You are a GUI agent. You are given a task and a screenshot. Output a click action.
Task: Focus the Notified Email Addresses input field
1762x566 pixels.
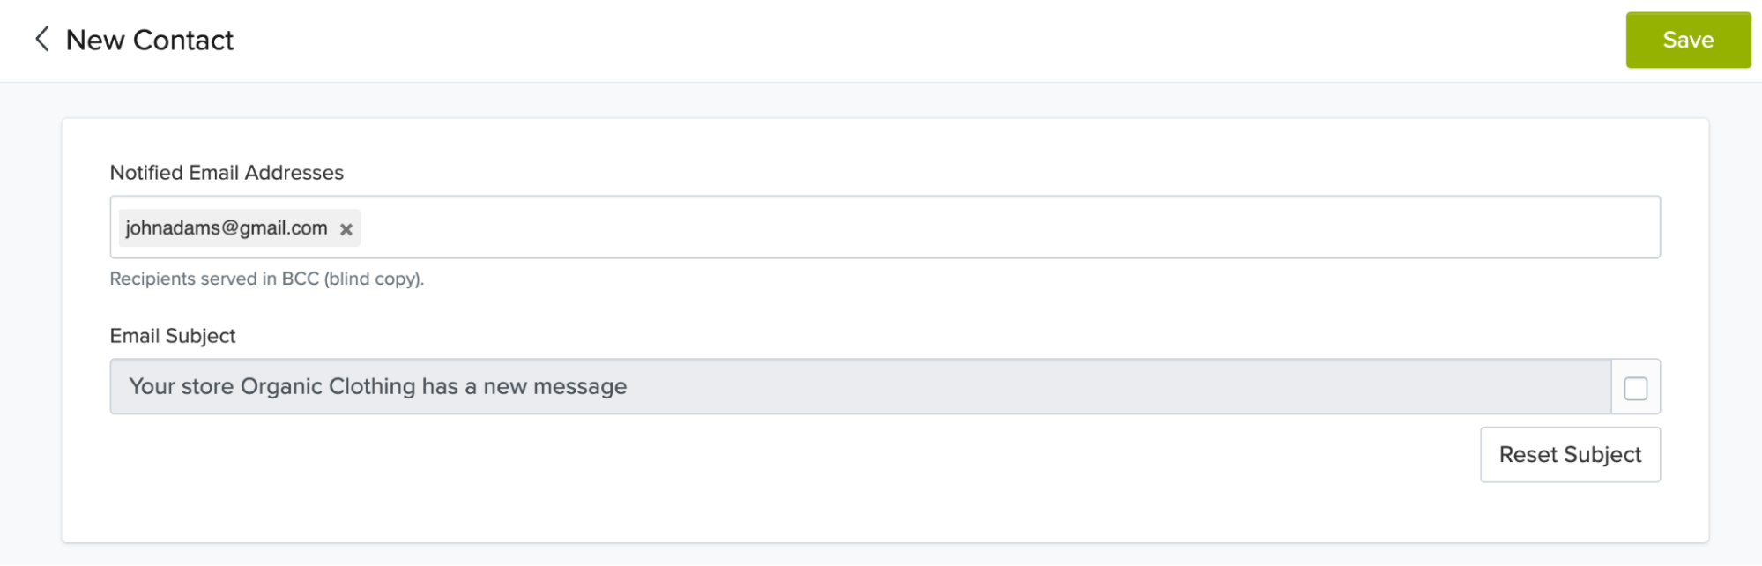pyautogui.click(x=970, y=227)
